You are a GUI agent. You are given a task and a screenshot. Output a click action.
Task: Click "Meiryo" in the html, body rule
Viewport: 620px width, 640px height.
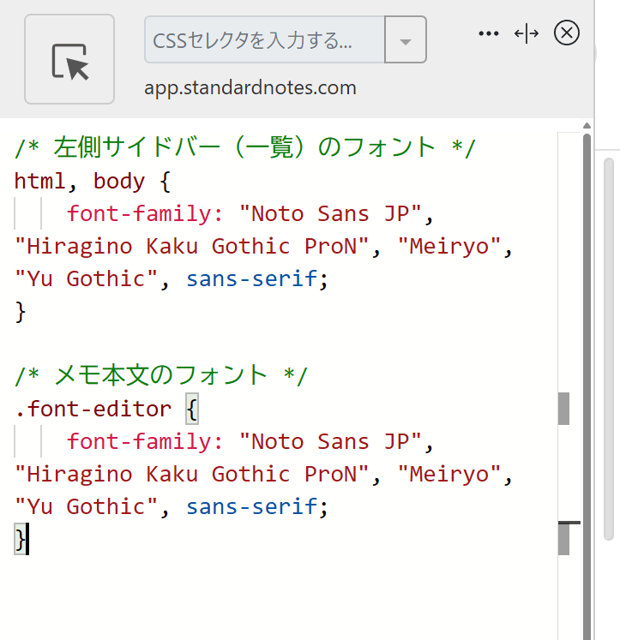[448, 246]
